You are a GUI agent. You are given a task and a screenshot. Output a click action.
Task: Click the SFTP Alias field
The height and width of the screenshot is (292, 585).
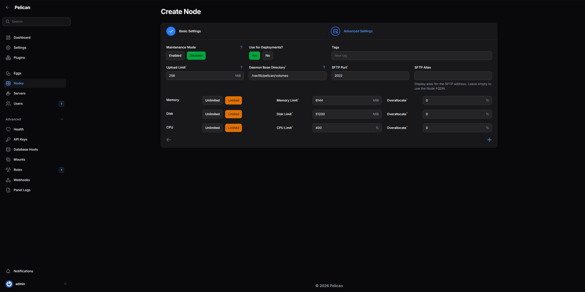(453, 76)
